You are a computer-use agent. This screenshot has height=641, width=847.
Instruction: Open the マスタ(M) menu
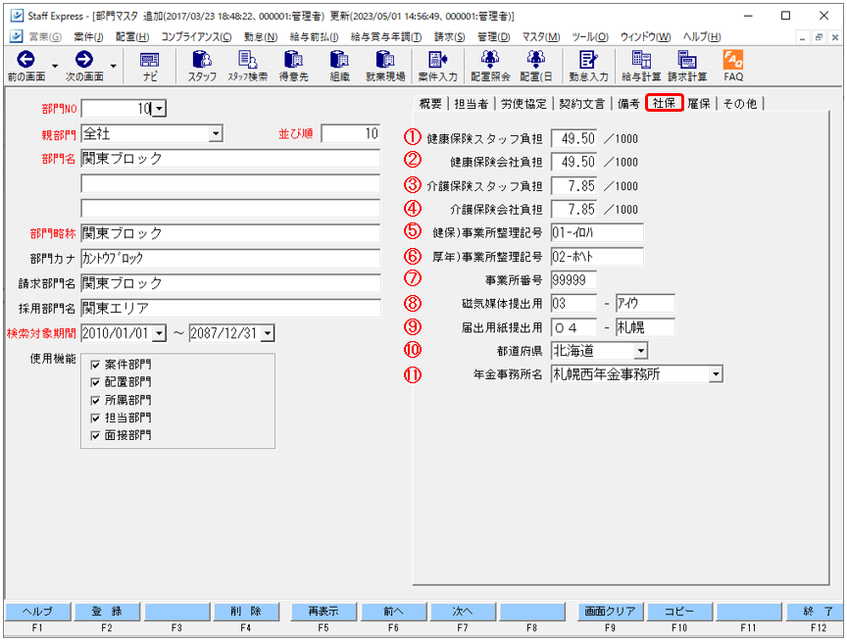541,36
